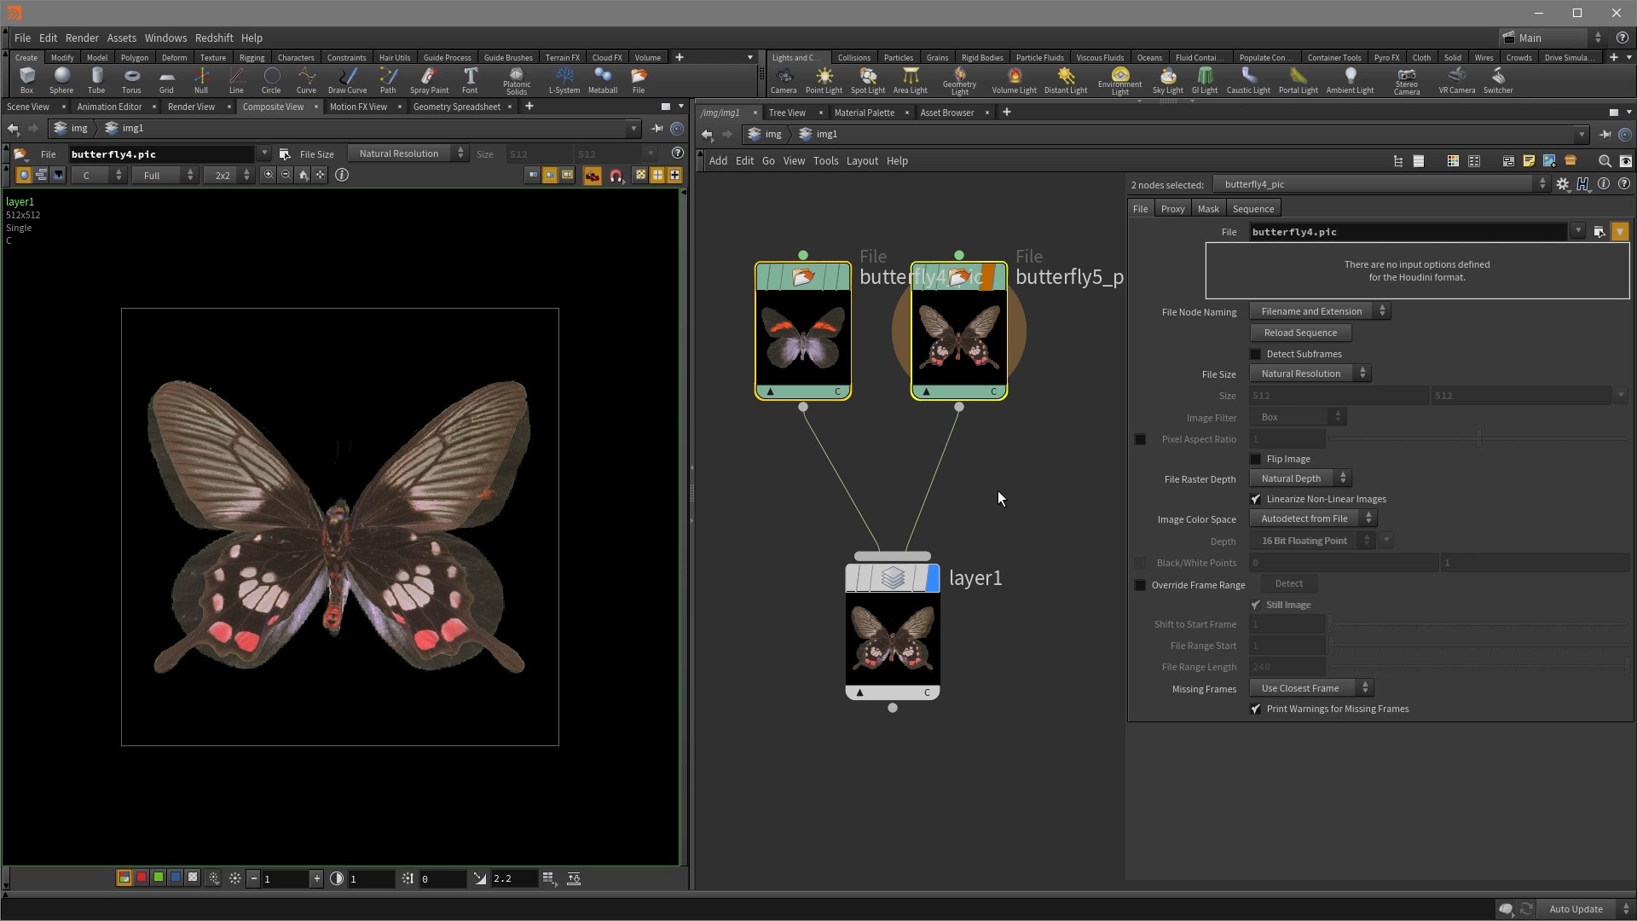
Task: Search for nodes with the magnifier icon
Action: (1604, 161)
